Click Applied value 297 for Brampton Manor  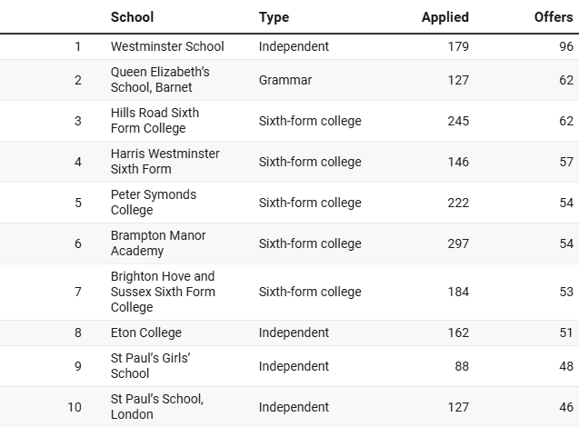[x=458, y=243]
